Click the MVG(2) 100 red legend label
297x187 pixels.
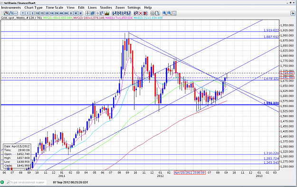(89, 18)
